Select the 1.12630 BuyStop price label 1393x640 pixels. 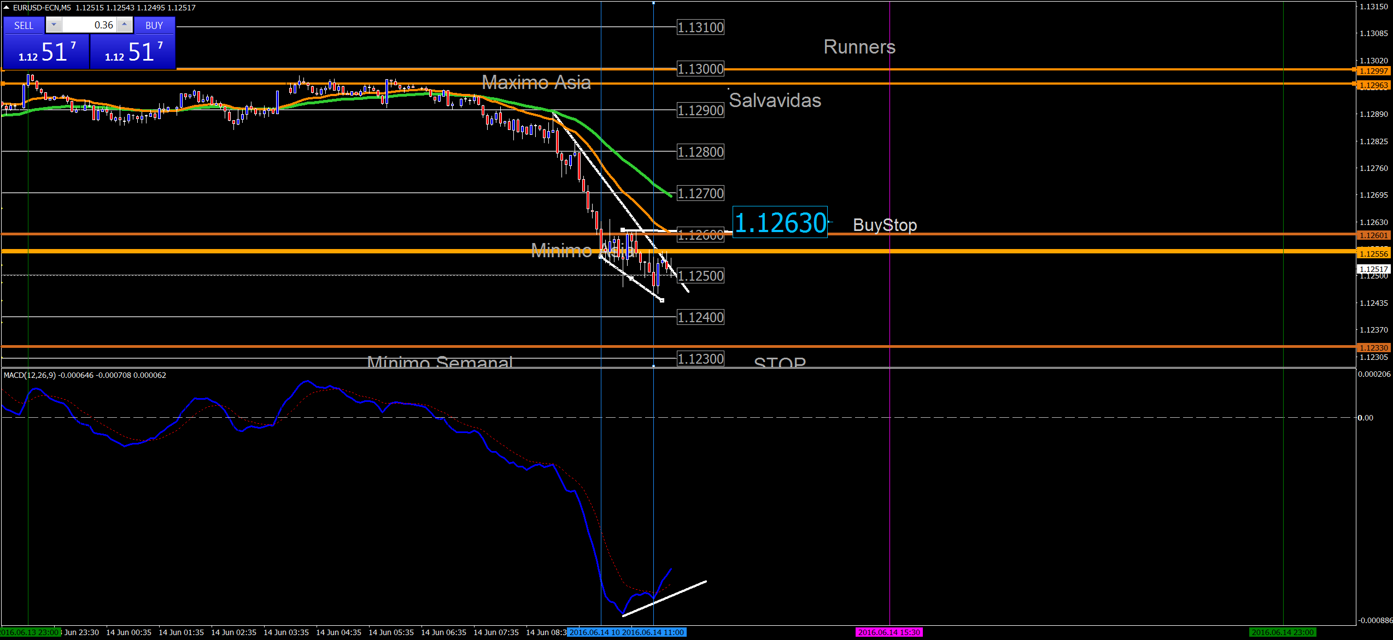pos(780,223)
